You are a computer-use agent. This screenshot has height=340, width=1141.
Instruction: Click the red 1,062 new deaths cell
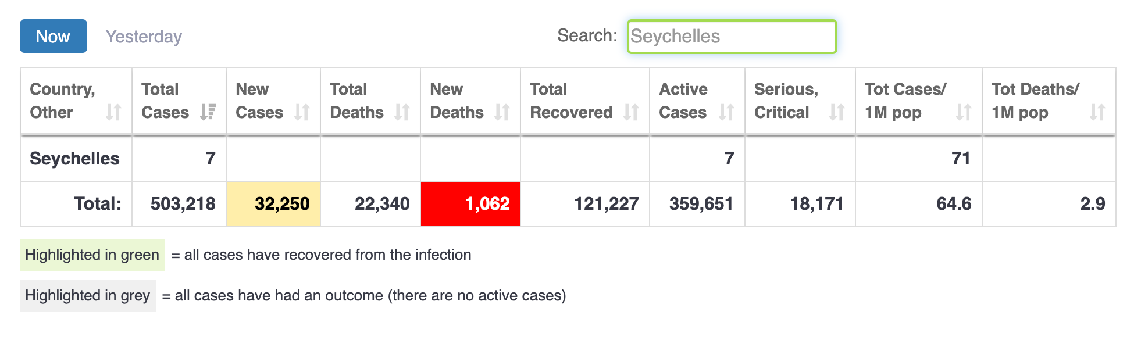(x=470, y=204)
